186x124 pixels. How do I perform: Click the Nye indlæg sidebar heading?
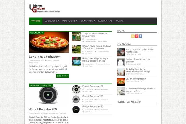coord(123,44)
